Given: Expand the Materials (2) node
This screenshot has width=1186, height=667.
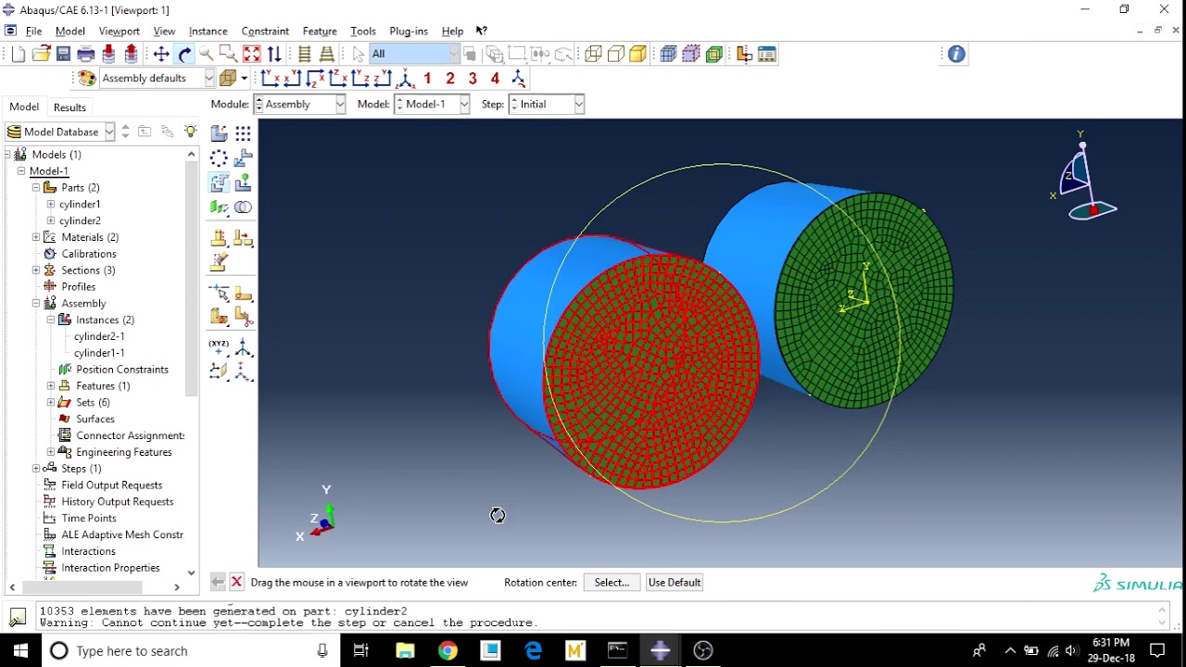Looking at the screenshot, I should click(x=36, y=237).
